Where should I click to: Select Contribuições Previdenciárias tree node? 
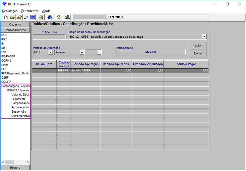[15, 86]
